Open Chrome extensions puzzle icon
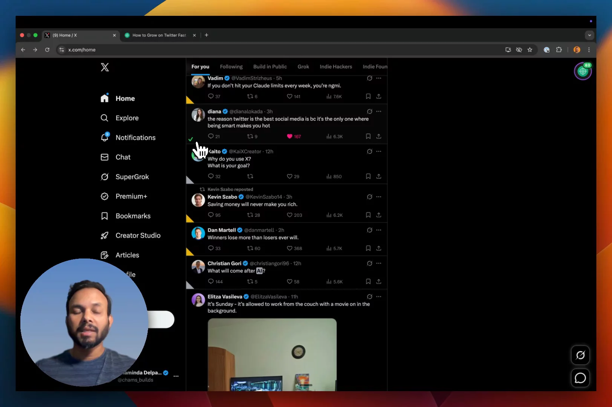Viewport: 612px width, 407px height. tap(559, 50)
